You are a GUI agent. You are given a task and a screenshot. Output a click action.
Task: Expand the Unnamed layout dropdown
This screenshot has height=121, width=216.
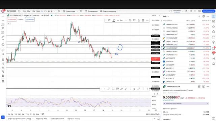point(182,11)
